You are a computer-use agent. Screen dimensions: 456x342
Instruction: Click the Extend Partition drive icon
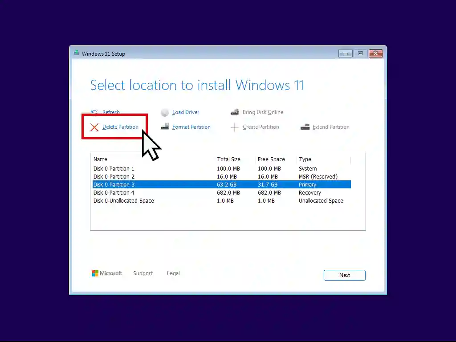click(x=305, y=127)
